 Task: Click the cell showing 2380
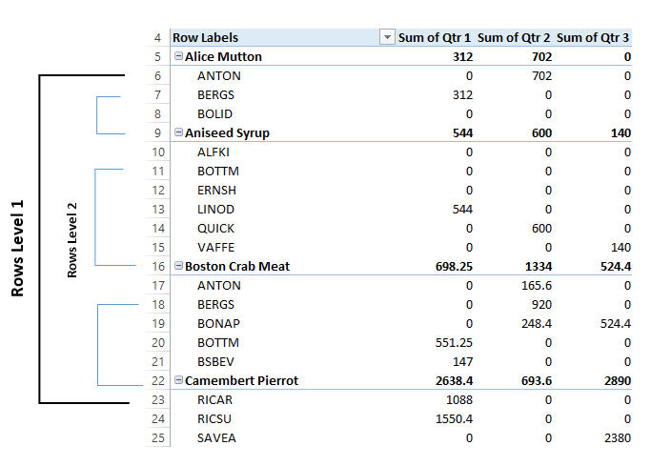point(612,438)
